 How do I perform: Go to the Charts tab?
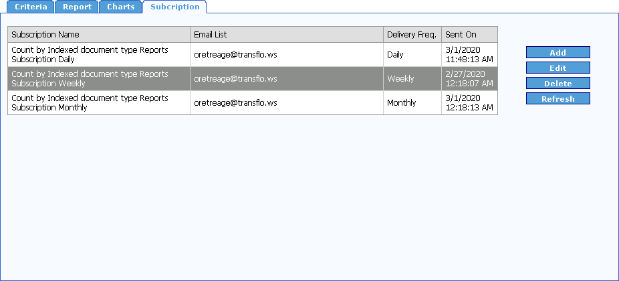[120, 7]
